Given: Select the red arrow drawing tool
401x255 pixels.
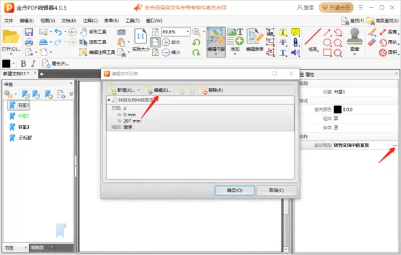Looking at the screenshot, I should [327, 32].
